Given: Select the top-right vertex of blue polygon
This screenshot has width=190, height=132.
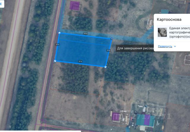Looking at the screenshot, I should click(112, 39).
